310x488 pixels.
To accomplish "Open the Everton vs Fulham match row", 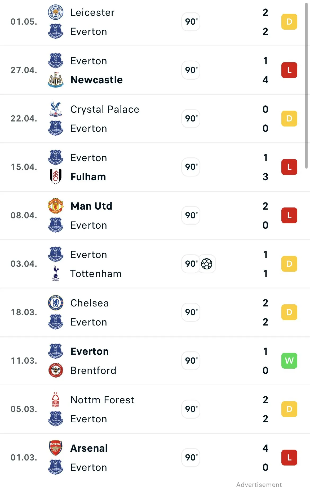I will 155,167.
